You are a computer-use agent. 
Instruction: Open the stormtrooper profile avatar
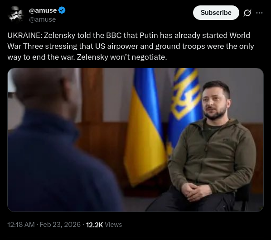tap(15, 14)
